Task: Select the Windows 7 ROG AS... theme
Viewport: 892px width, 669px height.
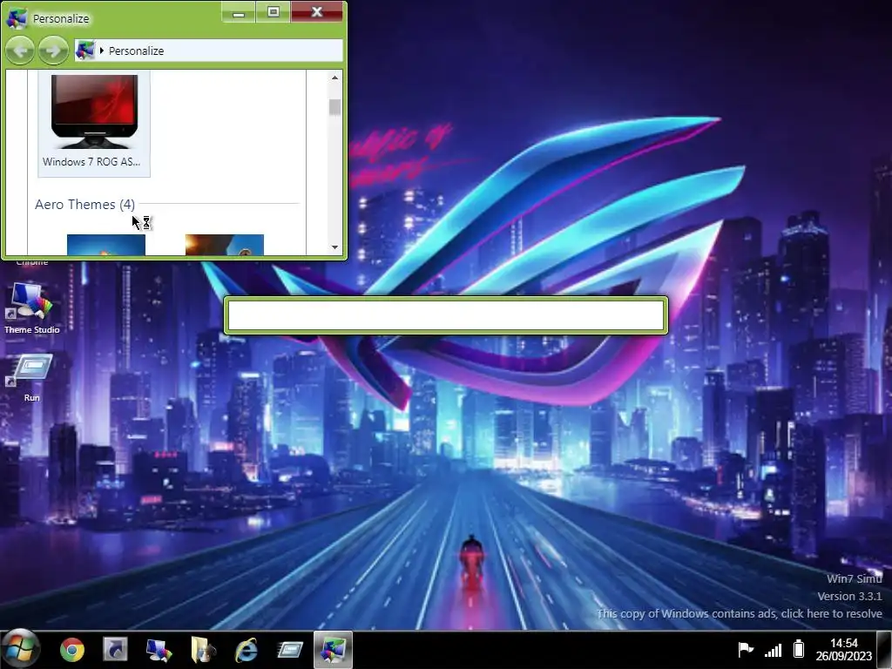Action: click(94, 122)
